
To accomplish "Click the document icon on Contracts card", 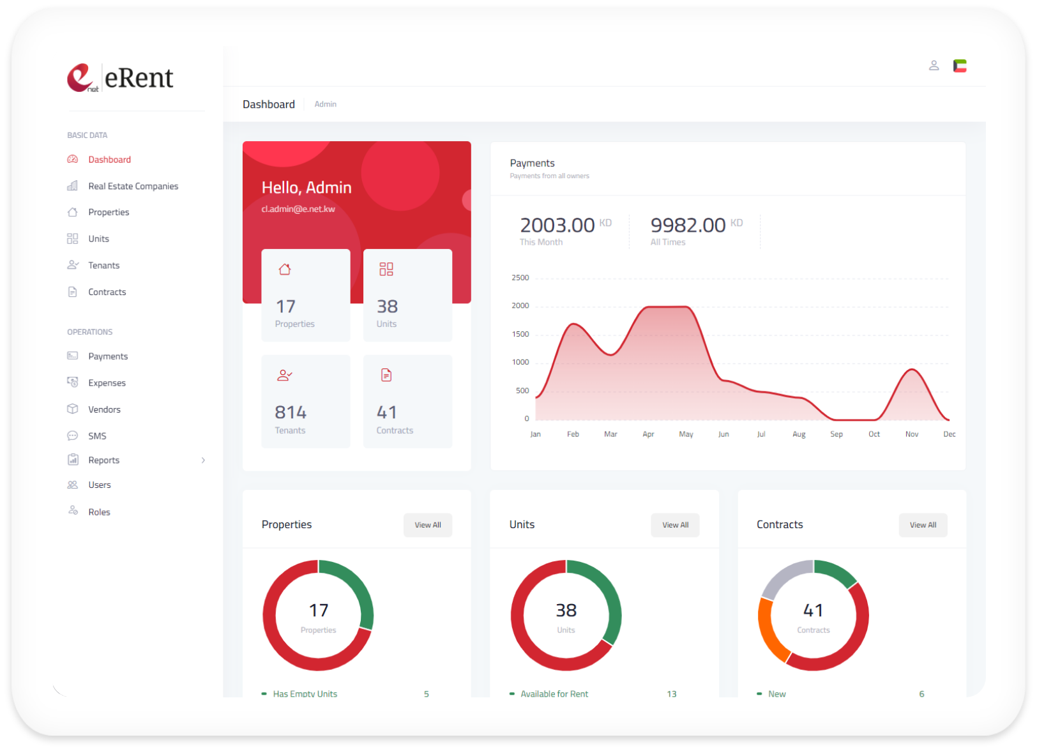I will [386, 375].
